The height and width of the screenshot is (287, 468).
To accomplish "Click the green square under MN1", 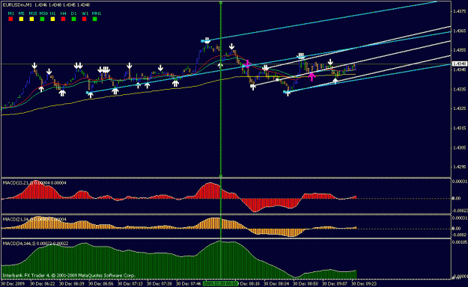I will [x=94, y=19].
